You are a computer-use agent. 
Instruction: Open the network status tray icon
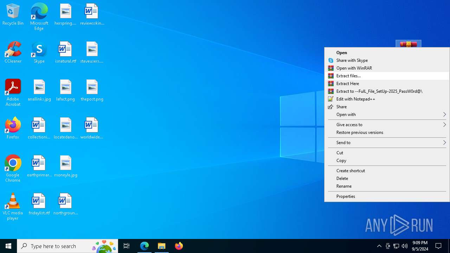click(x=396, y=246)
